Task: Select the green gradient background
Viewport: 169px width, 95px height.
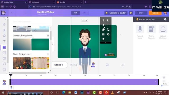Action: point(40,45)
